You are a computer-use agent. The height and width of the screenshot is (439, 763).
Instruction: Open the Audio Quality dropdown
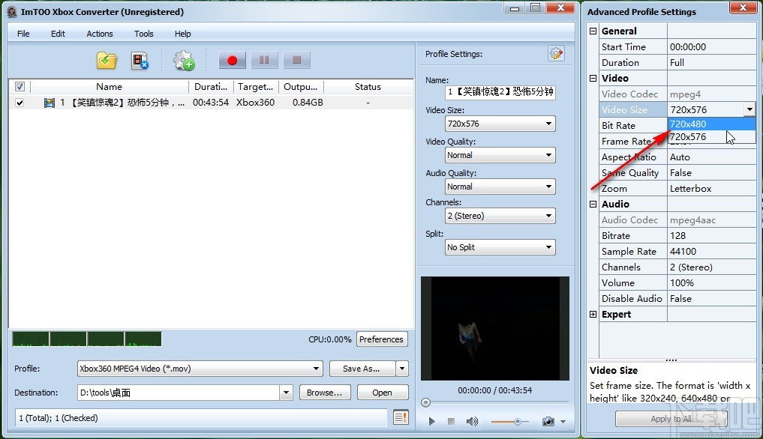pyautogui.click(x=500, y=187)
